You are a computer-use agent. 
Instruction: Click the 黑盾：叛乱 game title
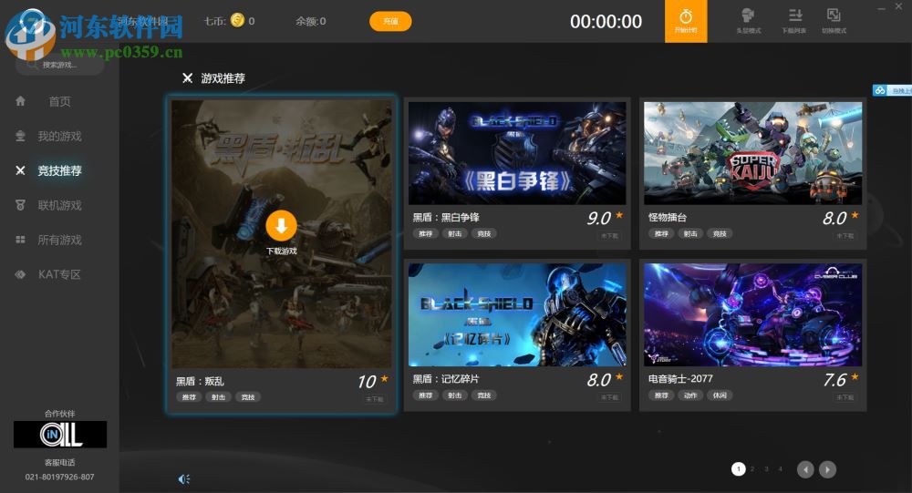tap(200, 382)
